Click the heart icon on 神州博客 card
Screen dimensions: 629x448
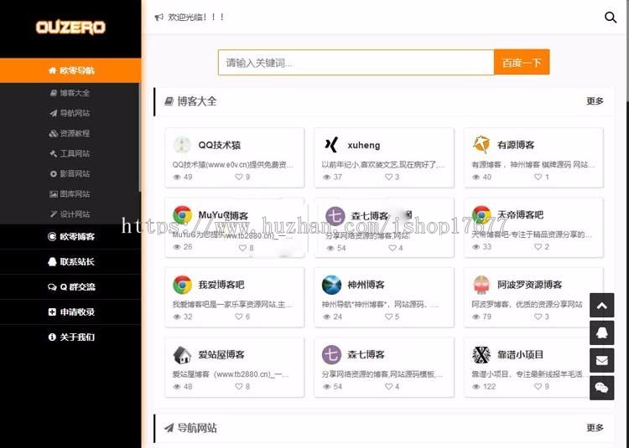click(388, 317)
